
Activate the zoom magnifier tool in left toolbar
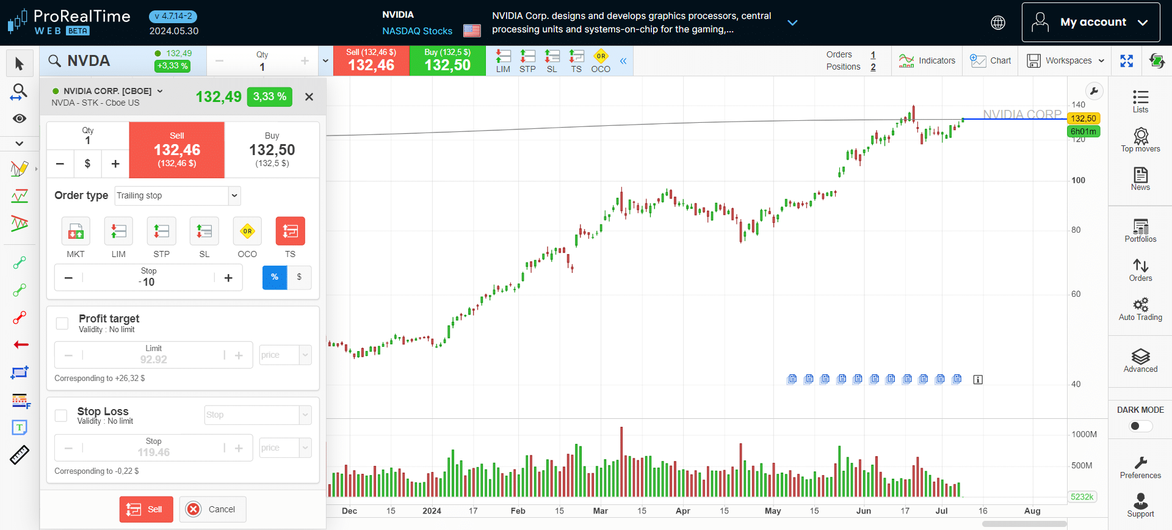pyautogui.click(x=20, y=92)
